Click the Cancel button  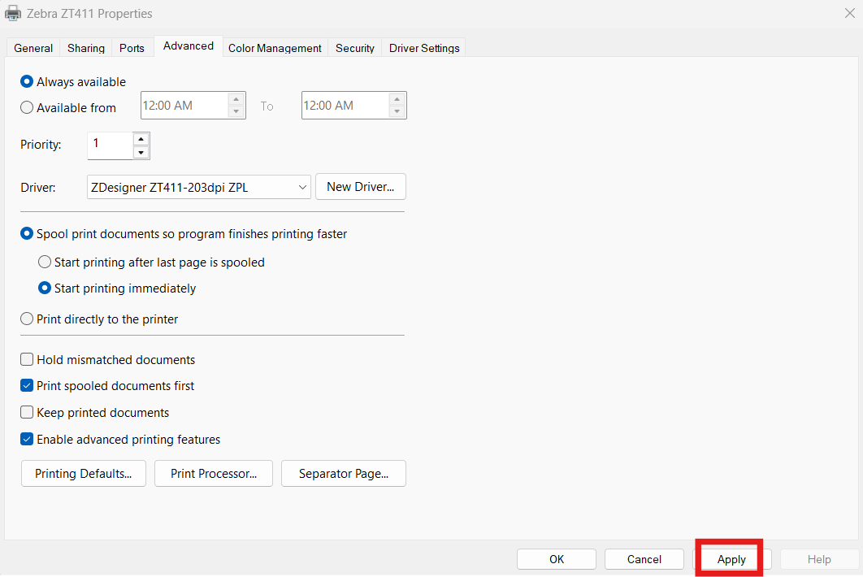pos(644,559)
